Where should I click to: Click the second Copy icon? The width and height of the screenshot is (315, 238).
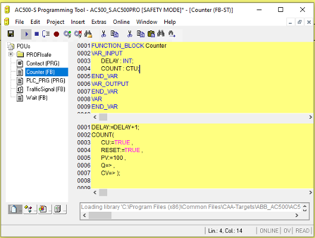[x=141, y=34]
